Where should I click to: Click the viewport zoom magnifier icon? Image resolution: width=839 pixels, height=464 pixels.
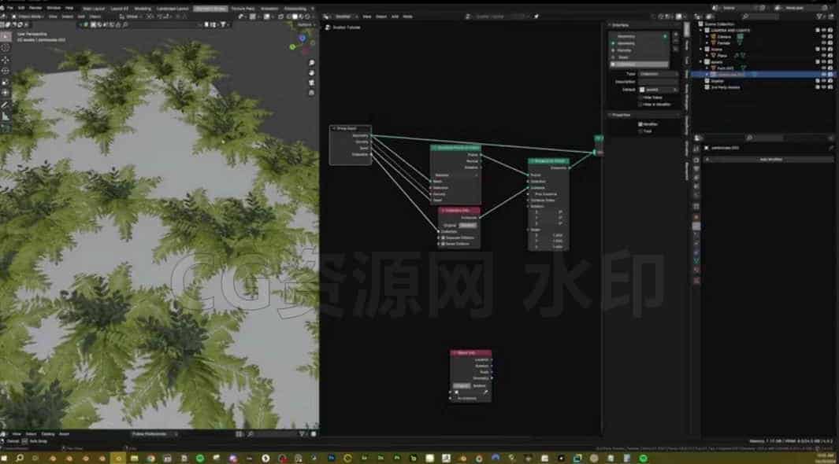(311, 62)
